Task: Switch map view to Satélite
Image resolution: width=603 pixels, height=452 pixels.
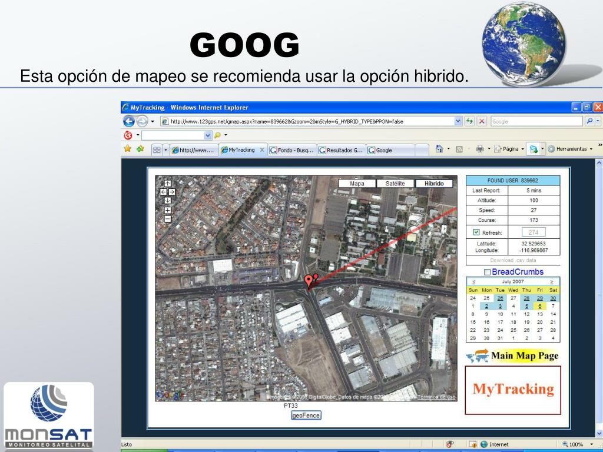Action: 395,184
